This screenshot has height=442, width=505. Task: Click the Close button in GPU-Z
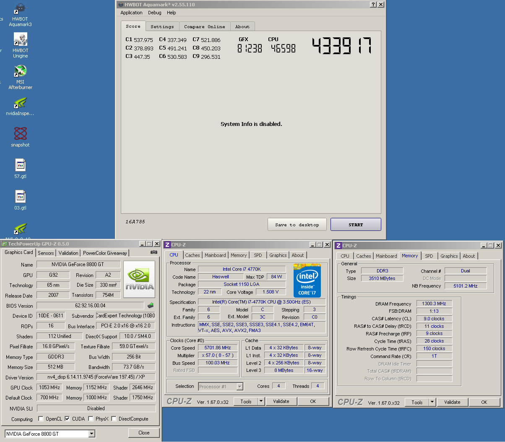point(144,433)
